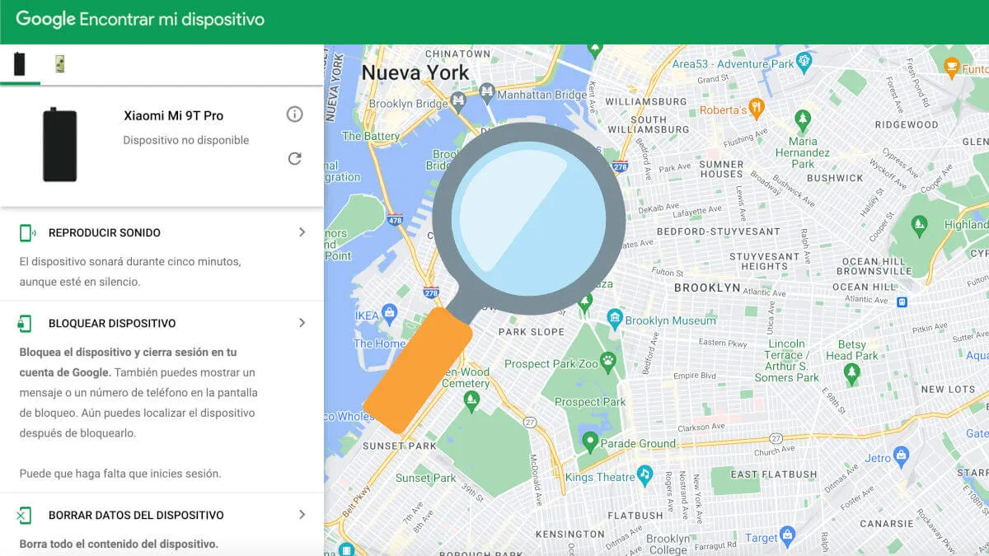Expand the Reproducir Sonido option arrow
The height and width of the screenshot is (556, 989).
point(302,232)
